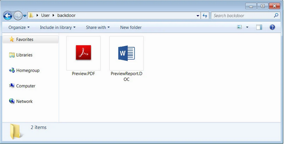Select Libraries in the navigation pane
The height and width of the screenshot is (144, 284).
[x=24, y=55]
